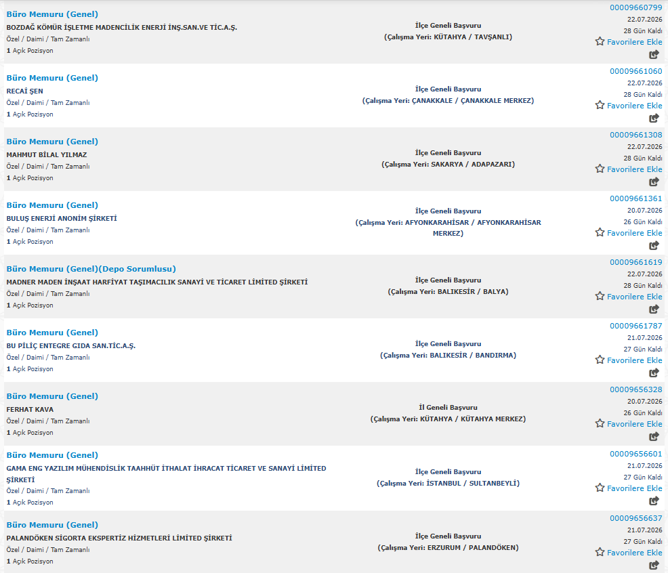Open job number 00009661060

point(636,71)
